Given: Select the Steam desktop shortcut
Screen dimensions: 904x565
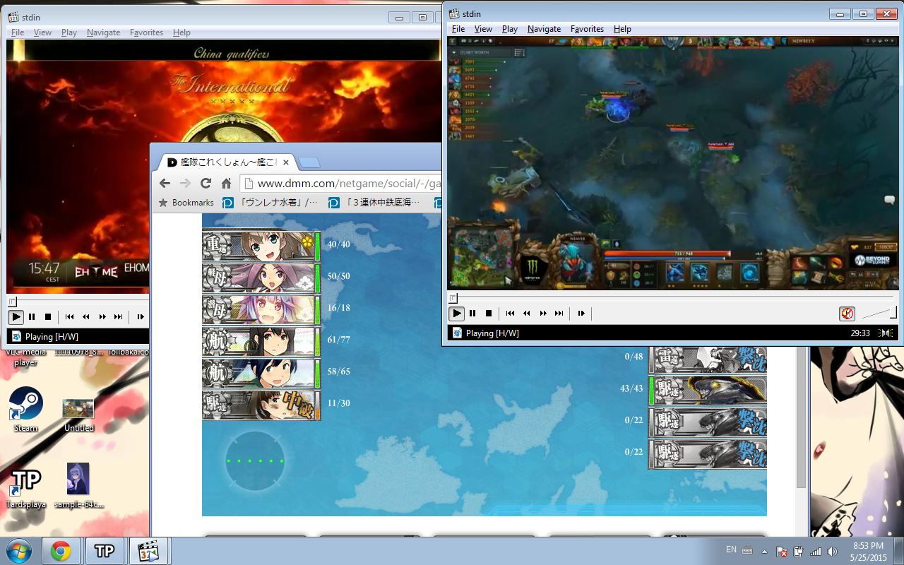Looking at the screenshot, I should (26, 410).
